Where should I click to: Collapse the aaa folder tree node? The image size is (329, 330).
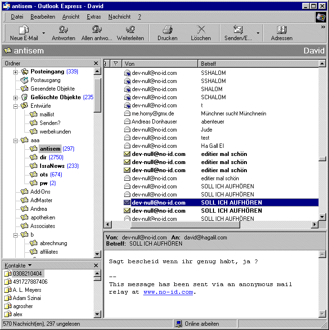point(15,141)
